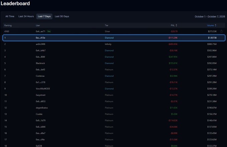Click Diamond tier for 0xc...413e

[109, 38]
